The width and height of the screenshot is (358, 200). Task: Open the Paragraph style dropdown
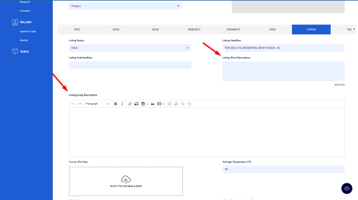pos(97,104)
